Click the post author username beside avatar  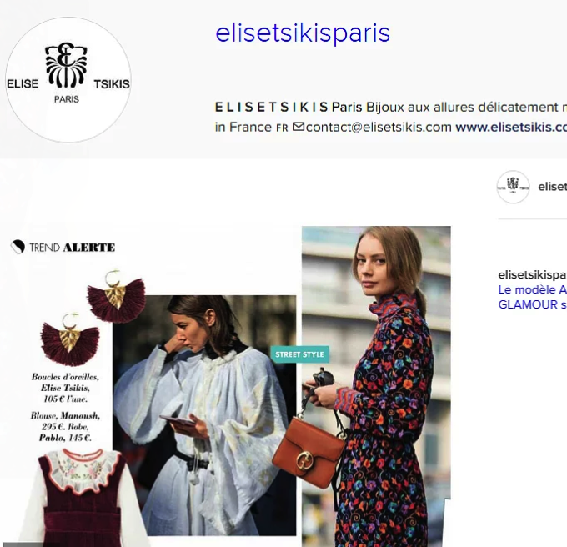click(553, 187)
